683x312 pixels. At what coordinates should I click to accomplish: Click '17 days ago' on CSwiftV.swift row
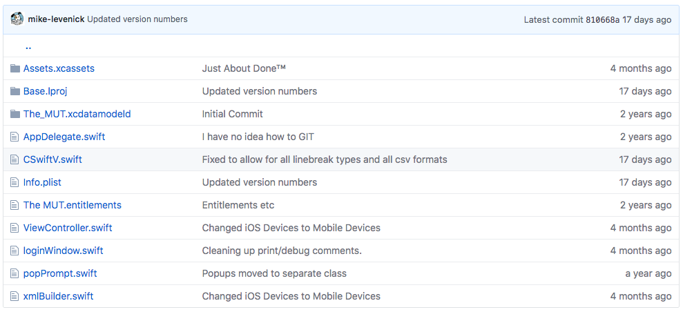pyautogui.click(x=646, y=159)
